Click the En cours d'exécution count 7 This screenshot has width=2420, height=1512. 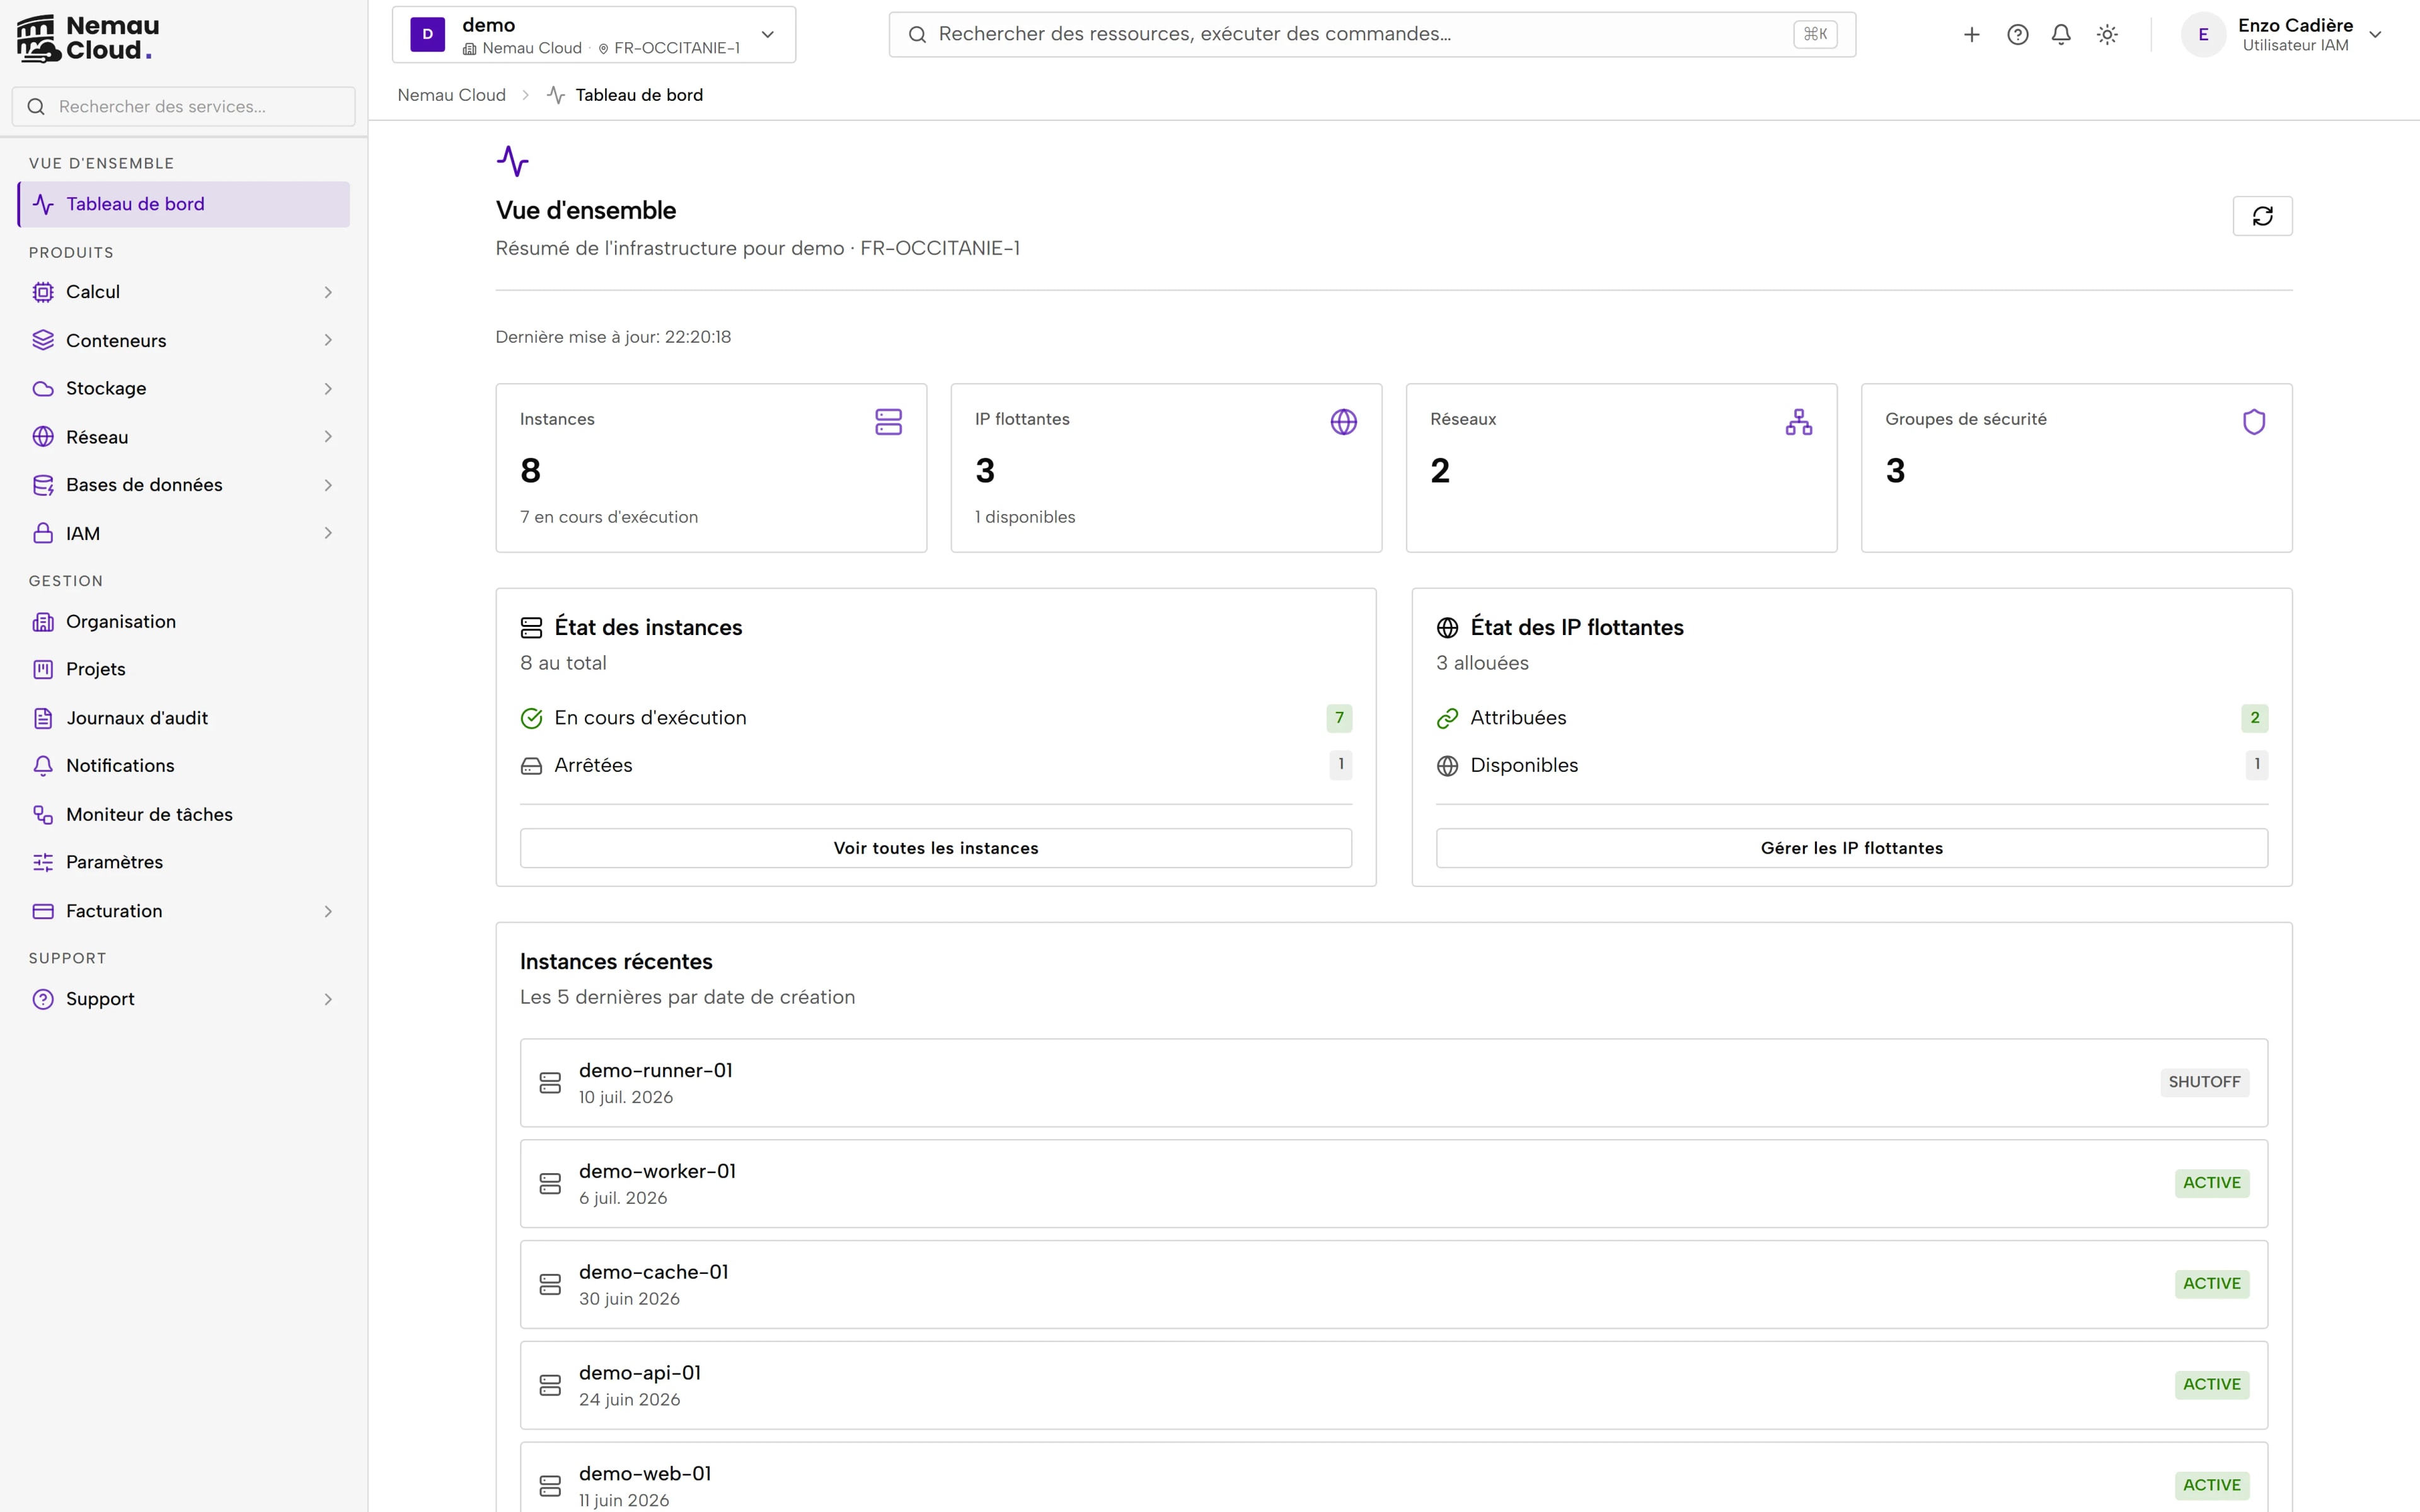tap(1339, 718)
